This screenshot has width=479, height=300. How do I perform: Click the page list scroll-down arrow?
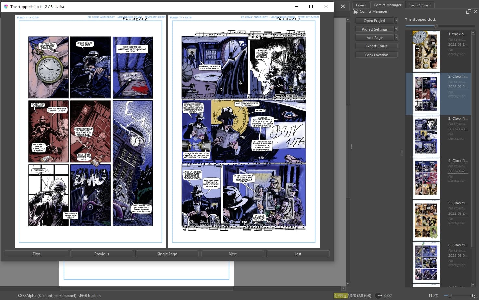click(x=473, y=285)
